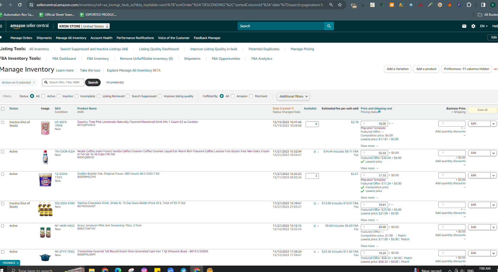This screenshot has width=498, height=272.
Task: Open Remove Unfulfillable Inventory (3) link
Action: click(146, 59)
